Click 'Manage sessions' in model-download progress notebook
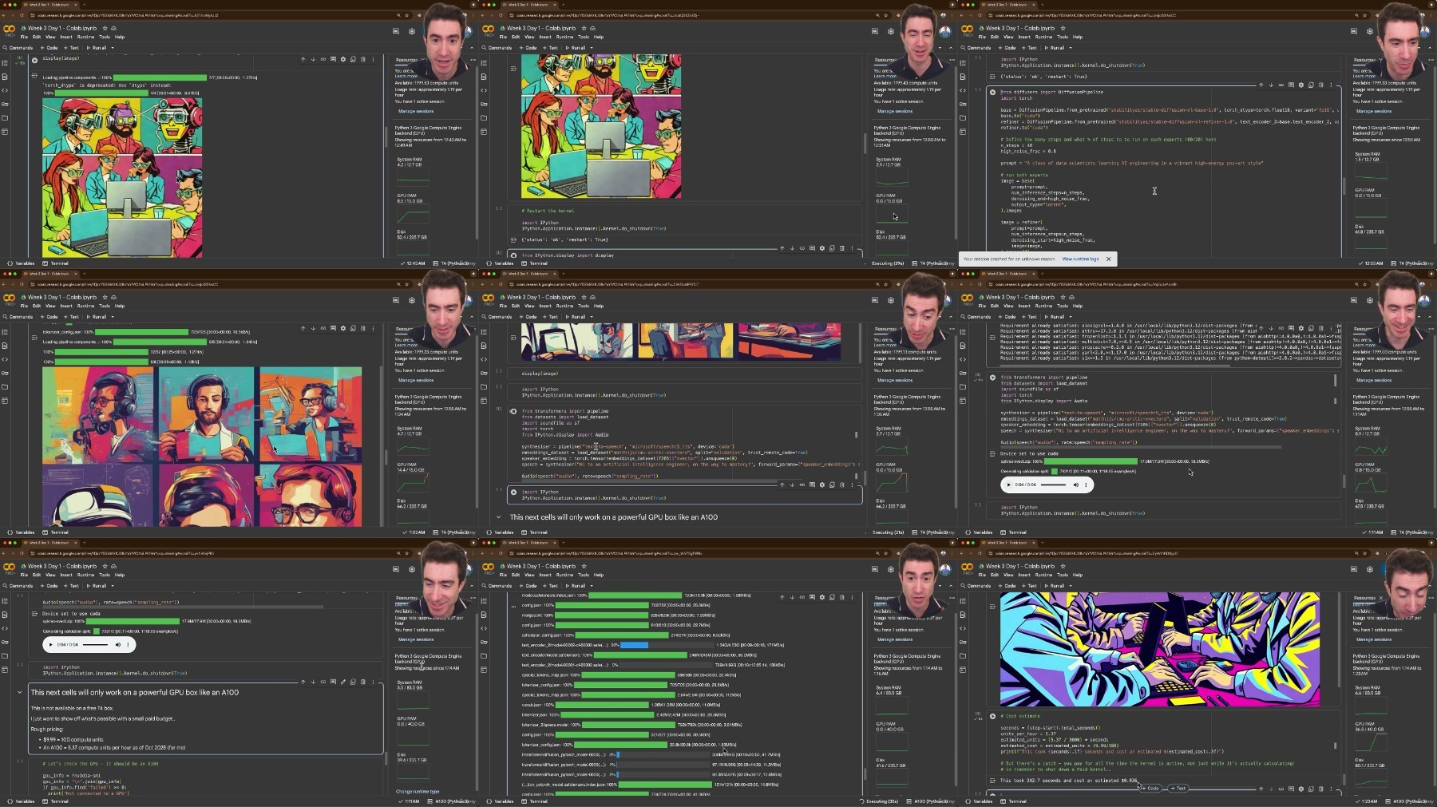1437x807 pixels. click(895, 639)
